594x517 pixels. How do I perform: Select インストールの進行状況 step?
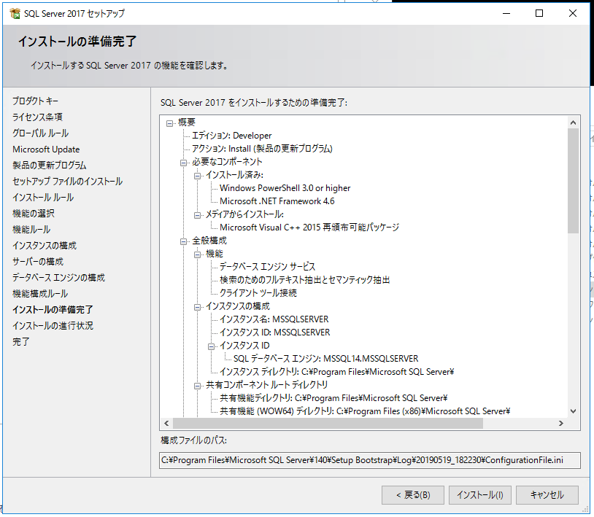coord(53,325)
